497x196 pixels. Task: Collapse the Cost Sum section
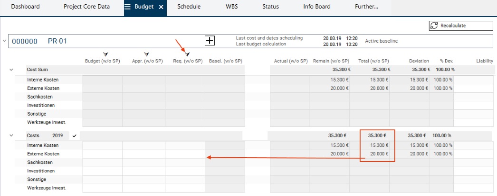(11, 70)
